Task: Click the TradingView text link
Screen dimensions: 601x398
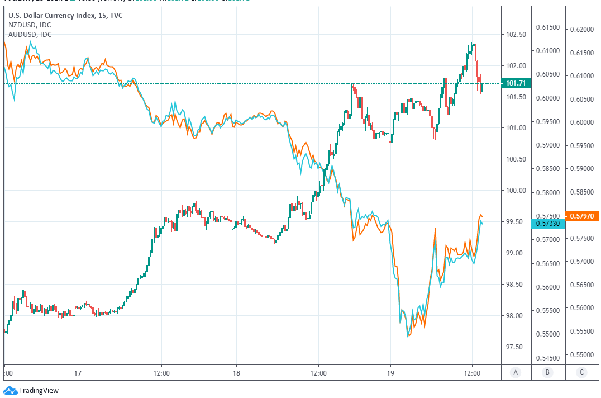Action: click(x=39, y=391)
